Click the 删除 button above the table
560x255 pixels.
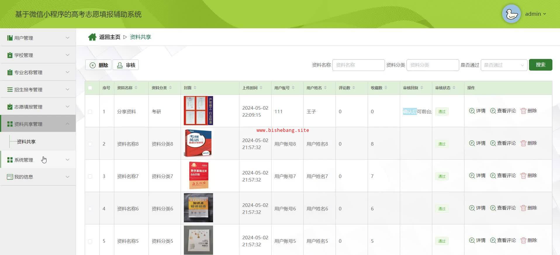point(98,65)
